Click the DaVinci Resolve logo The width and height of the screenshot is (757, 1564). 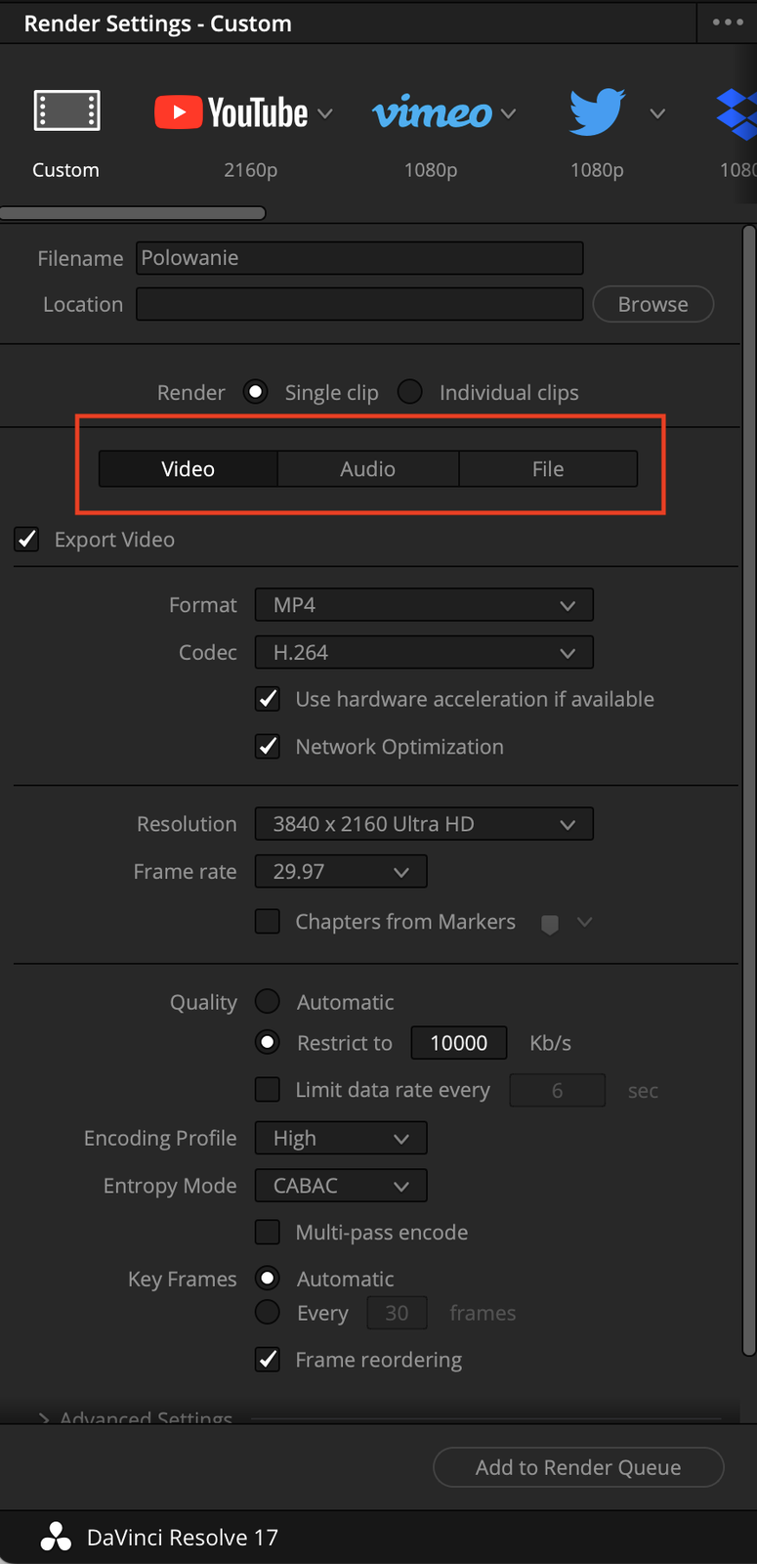tap(56, 1536)
